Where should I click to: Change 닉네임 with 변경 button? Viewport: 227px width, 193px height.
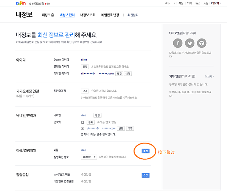point(98,115)
